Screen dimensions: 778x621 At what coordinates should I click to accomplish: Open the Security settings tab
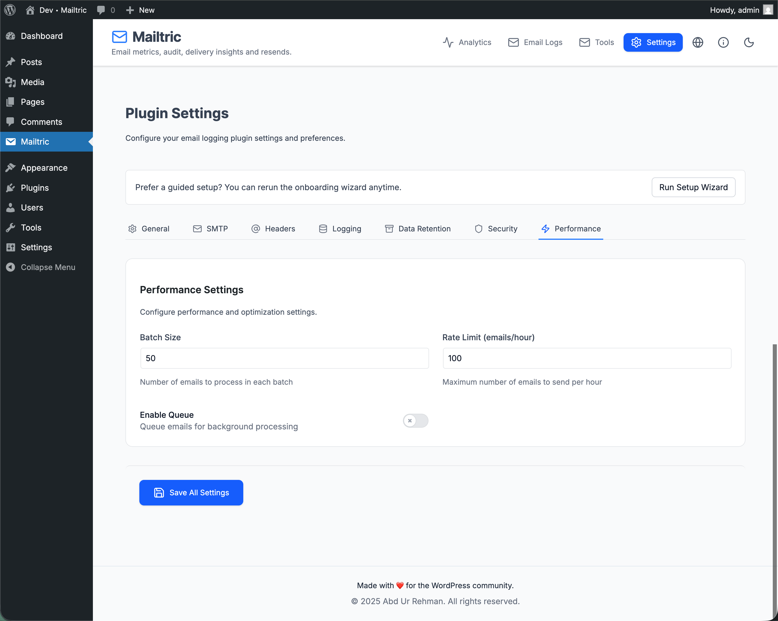[x=496, y=228]
